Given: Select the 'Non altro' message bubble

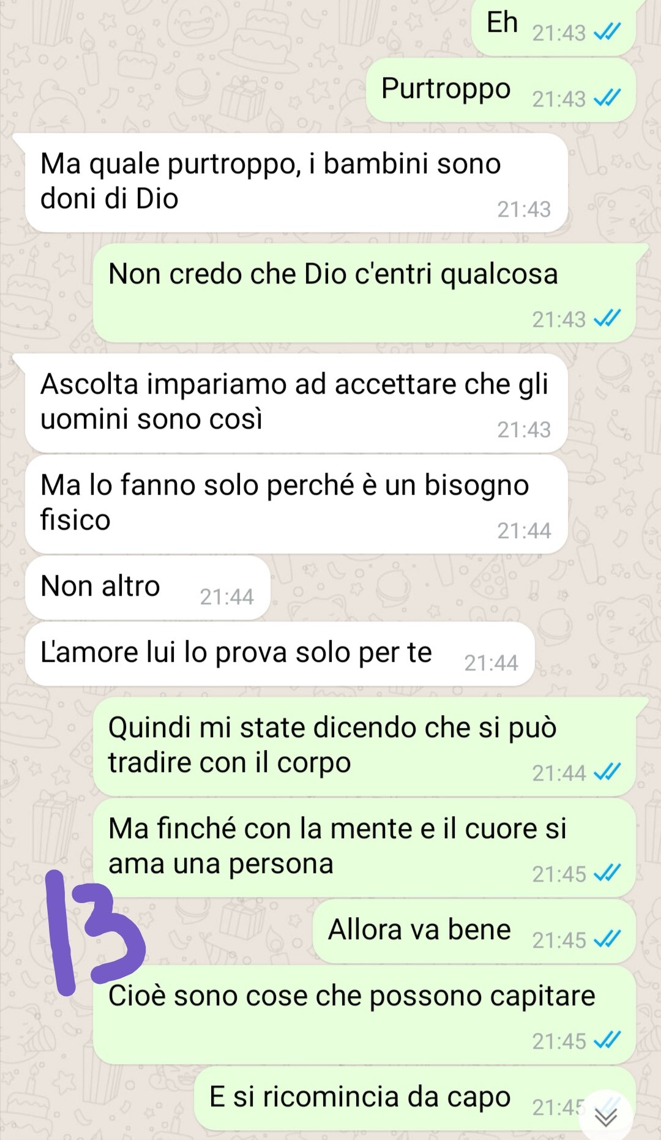Looking at the screenshot, I should [148, 588].
